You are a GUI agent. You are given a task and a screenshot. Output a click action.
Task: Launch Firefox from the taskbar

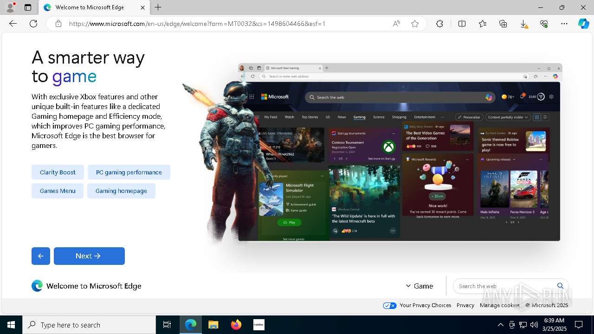(x=236, y=325)
